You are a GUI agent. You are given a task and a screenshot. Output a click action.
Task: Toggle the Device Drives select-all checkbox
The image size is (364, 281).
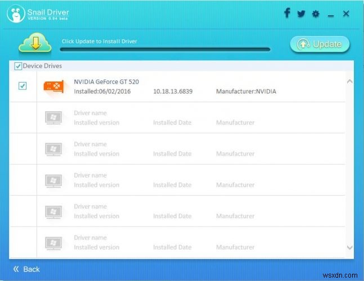pos(18,66)
